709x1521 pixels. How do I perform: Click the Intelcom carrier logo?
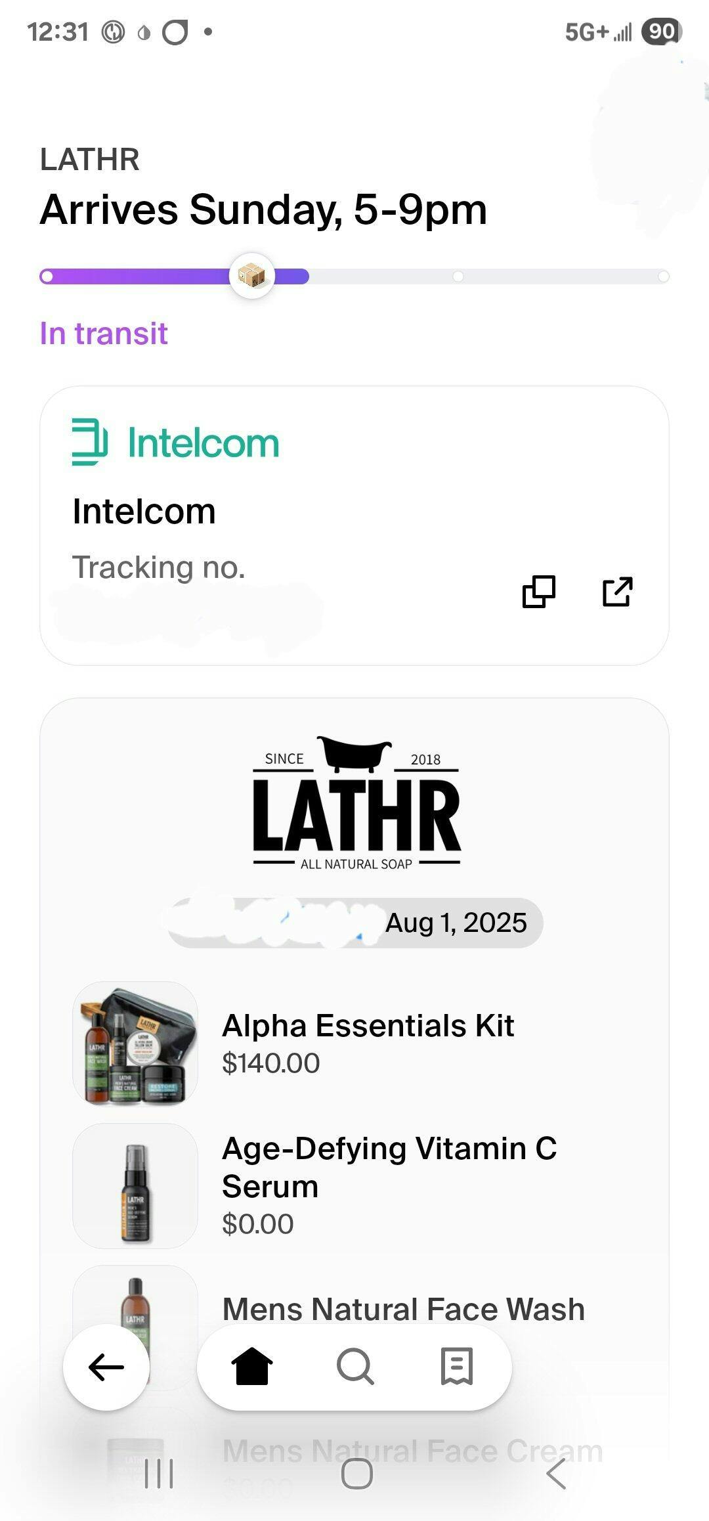pyautogui.click(x=176, y=443)
